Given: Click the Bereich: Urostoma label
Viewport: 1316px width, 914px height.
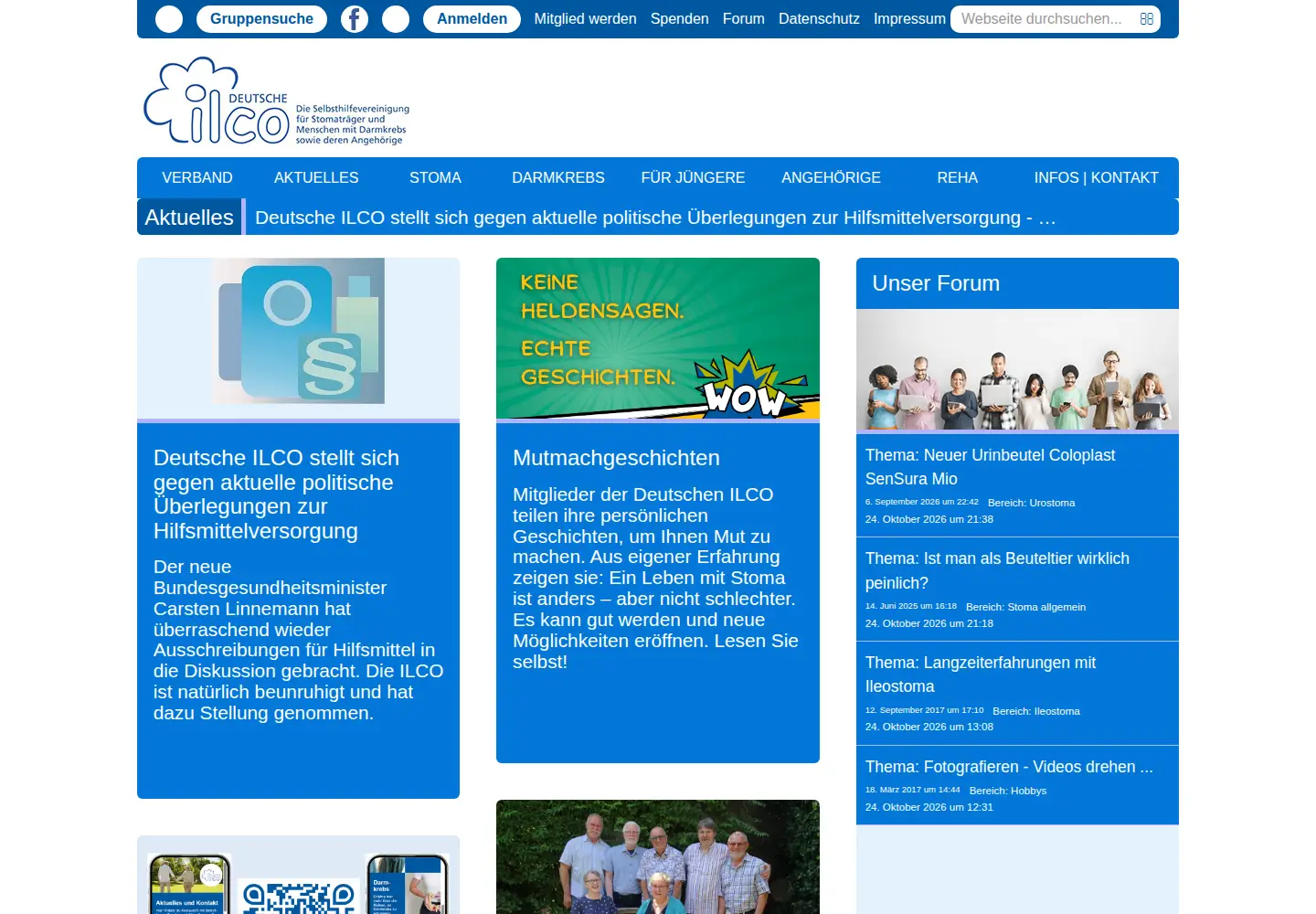Looking at the screenshot, I should coord(1031,503).
